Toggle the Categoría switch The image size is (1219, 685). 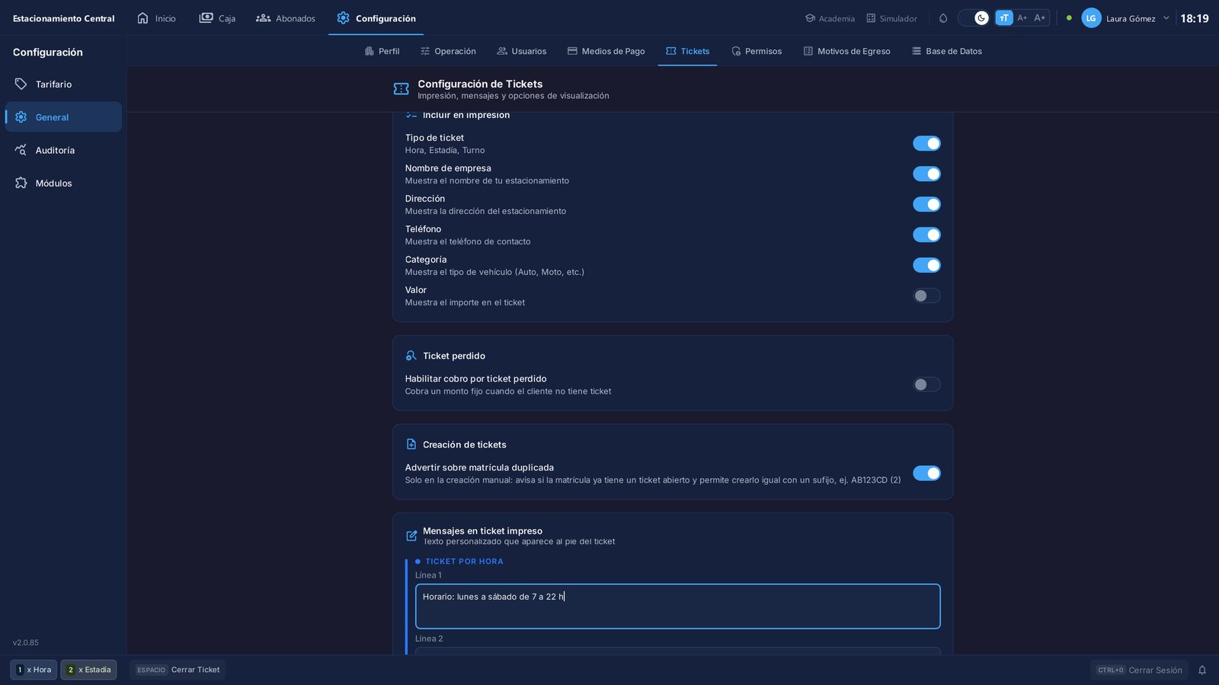pyautogui.click(x=926, y=266)
